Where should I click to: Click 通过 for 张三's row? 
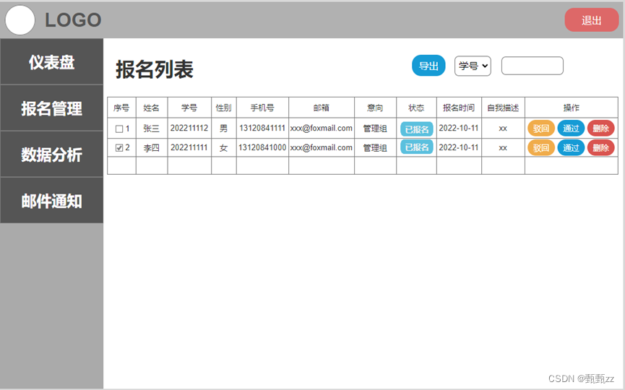571,129
